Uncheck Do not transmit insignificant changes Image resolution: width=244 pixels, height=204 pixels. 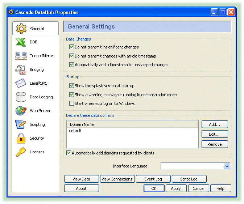pyautogui.click(x=71, y=47)
